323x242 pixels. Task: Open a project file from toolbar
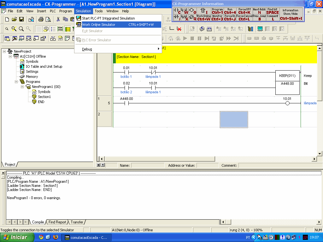[14, 19]
